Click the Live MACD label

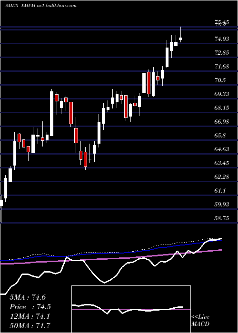click(x=200, y=321)
